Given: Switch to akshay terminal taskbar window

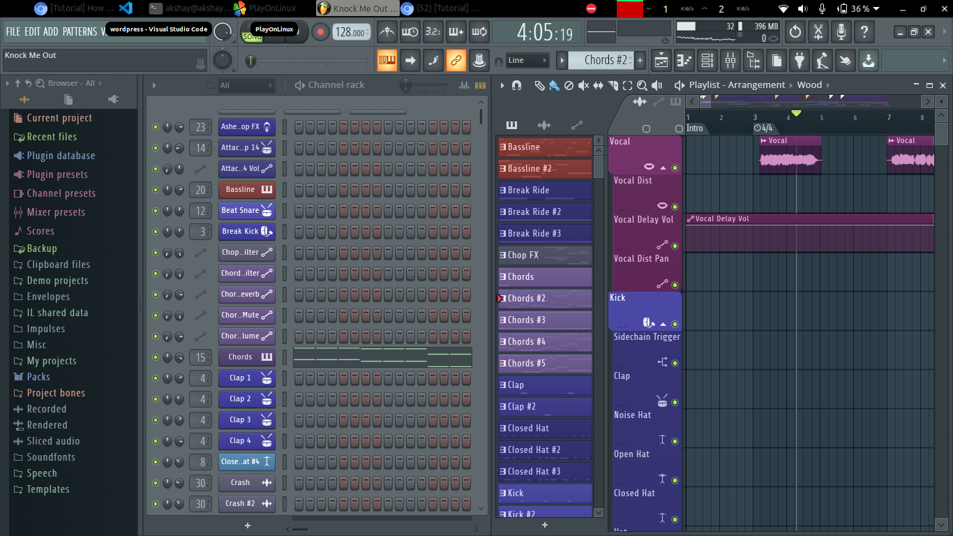Looking at the screenshot, I should tap(190, 8).
